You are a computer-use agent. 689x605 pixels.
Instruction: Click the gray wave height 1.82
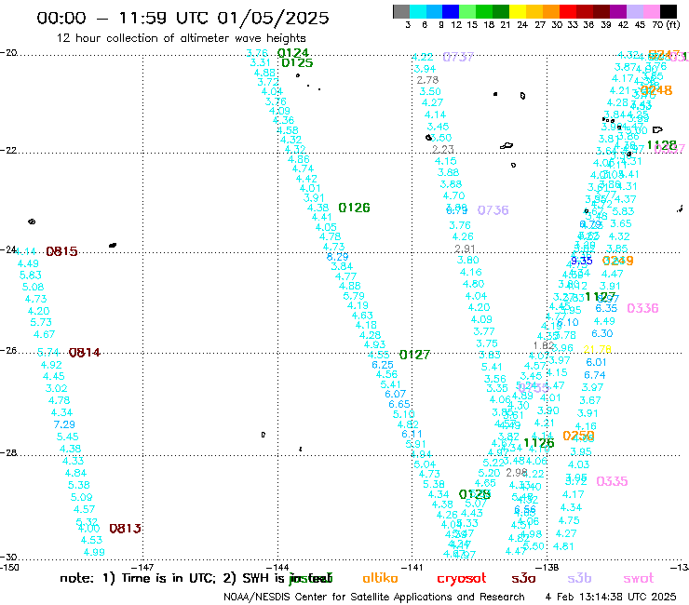pyautogui.click(x=544, y=345)
